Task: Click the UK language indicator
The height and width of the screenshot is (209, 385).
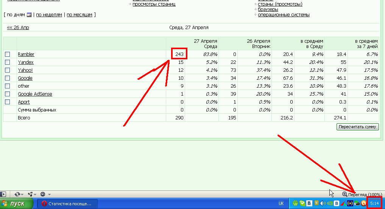Action: tap(281, 203)
